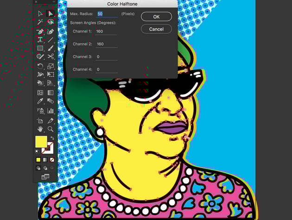
Task: Click the yellow Fill color box
Action: pyautogui.click(x=41, y=141)
